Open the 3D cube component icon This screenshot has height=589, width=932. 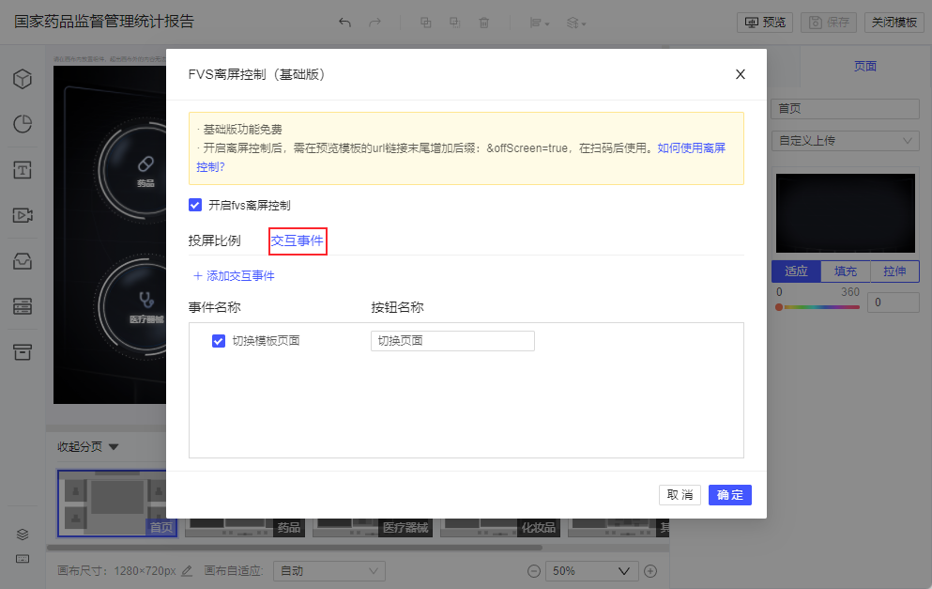tap(23, 79)
